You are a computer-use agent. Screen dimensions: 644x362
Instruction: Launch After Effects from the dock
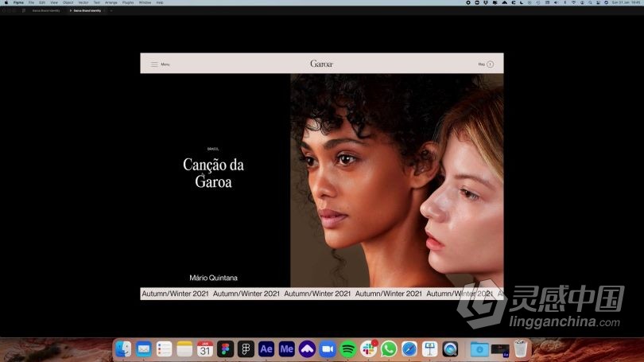(x=266, y=349)
